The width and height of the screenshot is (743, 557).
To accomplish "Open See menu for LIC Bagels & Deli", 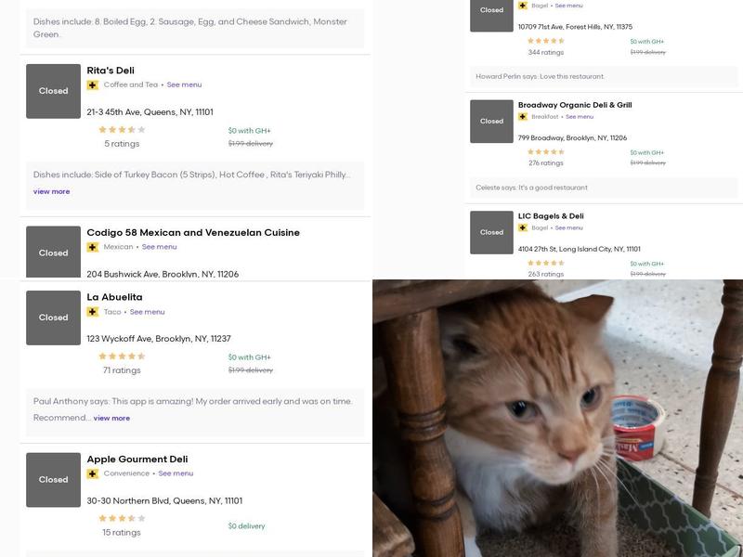I will 568,227.
